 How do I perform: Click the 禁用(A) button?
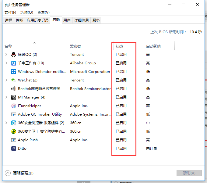189,173
